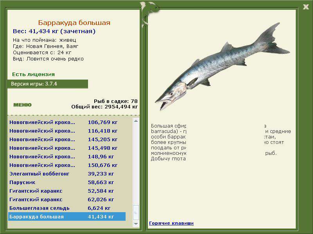313x234 pixels.
Task: Select the Большеглазая сельдь row
Action: pos(67,208)
